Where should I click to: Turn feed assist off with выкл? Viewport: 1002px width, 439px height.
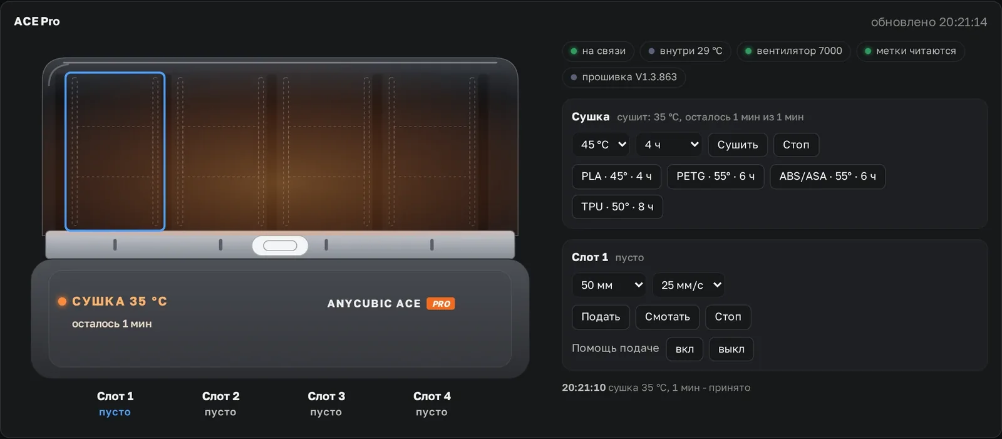click(731, 349)
